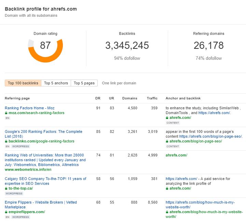The height and width of the screenshot is (221, 246).
Task: Open ahrefs.com/ backlink in Moz row
Action: (x=180, y=118)
